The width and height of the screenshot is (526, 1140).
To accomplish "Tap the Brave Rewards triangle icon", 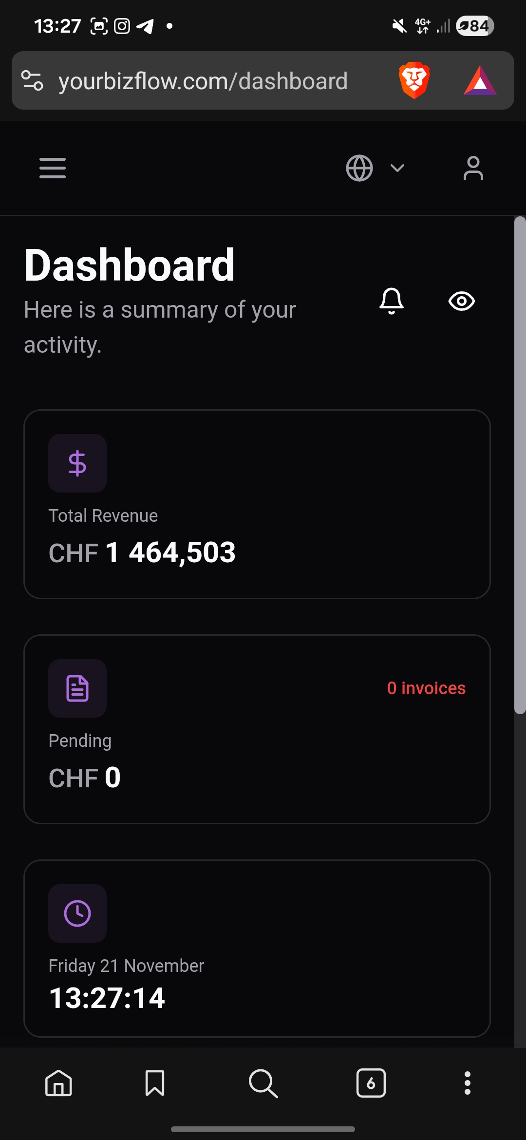I will click(x=480, y=80).
